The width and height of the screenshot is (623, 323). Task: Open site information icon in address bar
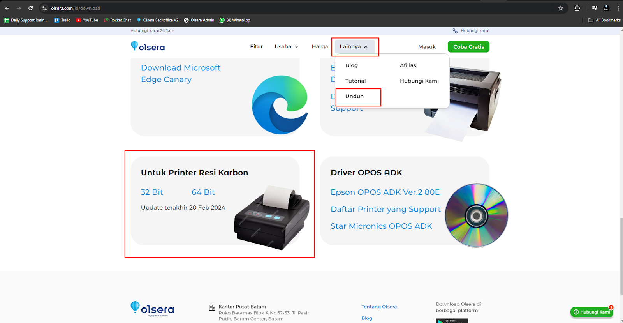click(x=44, y=8)
